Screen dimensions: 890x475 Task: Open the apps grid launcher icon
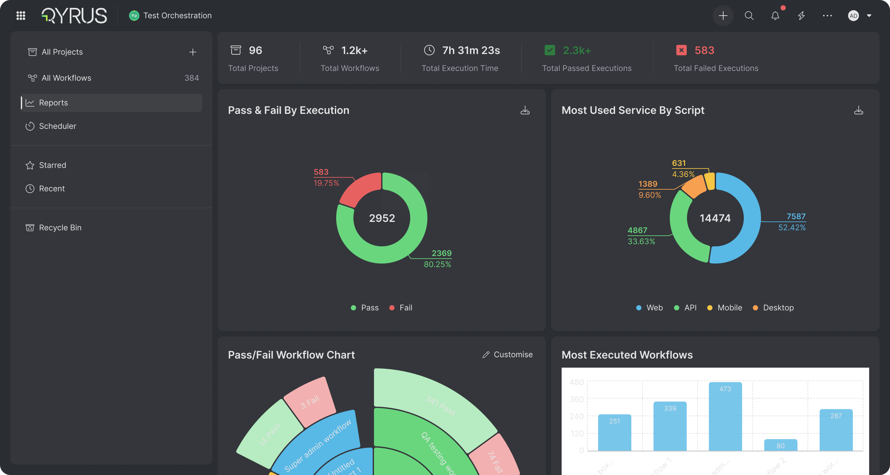[x=21, y=16]
